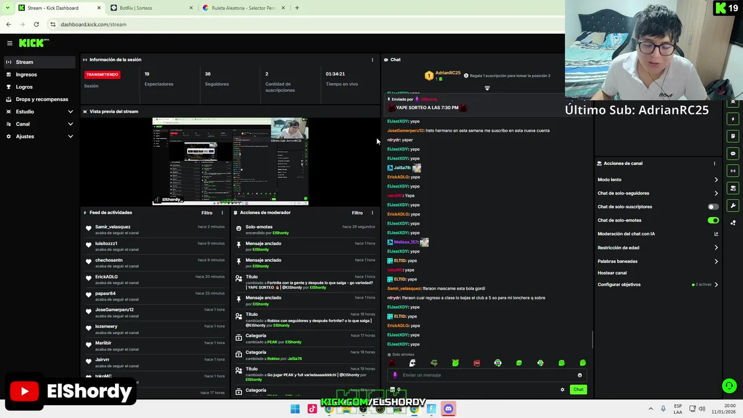Click the first dark-red emote in the quick row
The image size is (743, 418).
point(392,363)
